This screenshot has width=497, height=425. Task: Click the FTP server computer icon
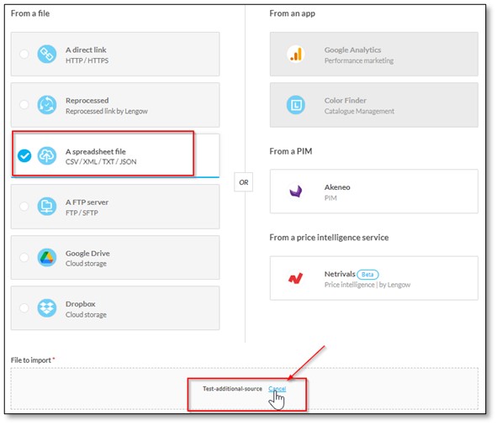(47, 207)
